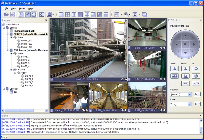The height and width of the screenshot is (140, 204).
Task: Collapse the Archive tree node
Action: [x=11, y=69]
